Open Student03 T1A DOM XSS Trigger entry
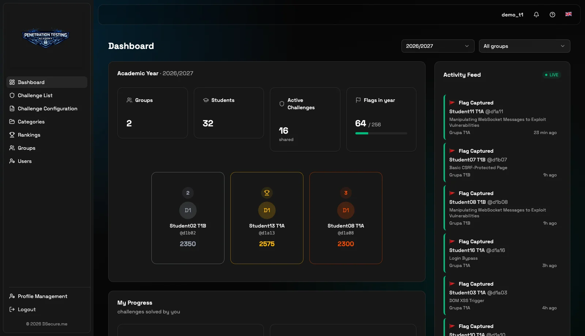The height and width of the screenshot is (336, 585). (x=502, y=295)
